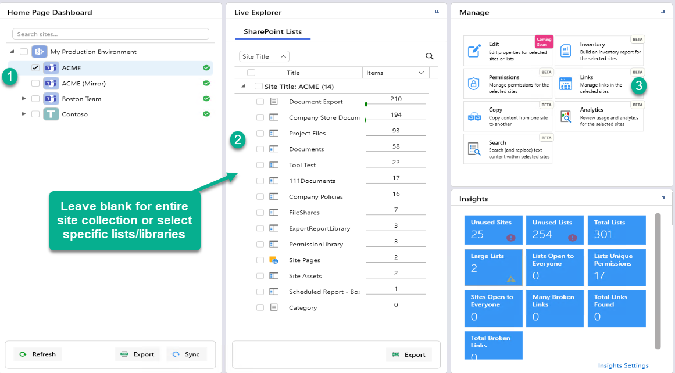Click the Site Pages folder icon
Screen dimensions: 675x373
[x=274, y=260]
